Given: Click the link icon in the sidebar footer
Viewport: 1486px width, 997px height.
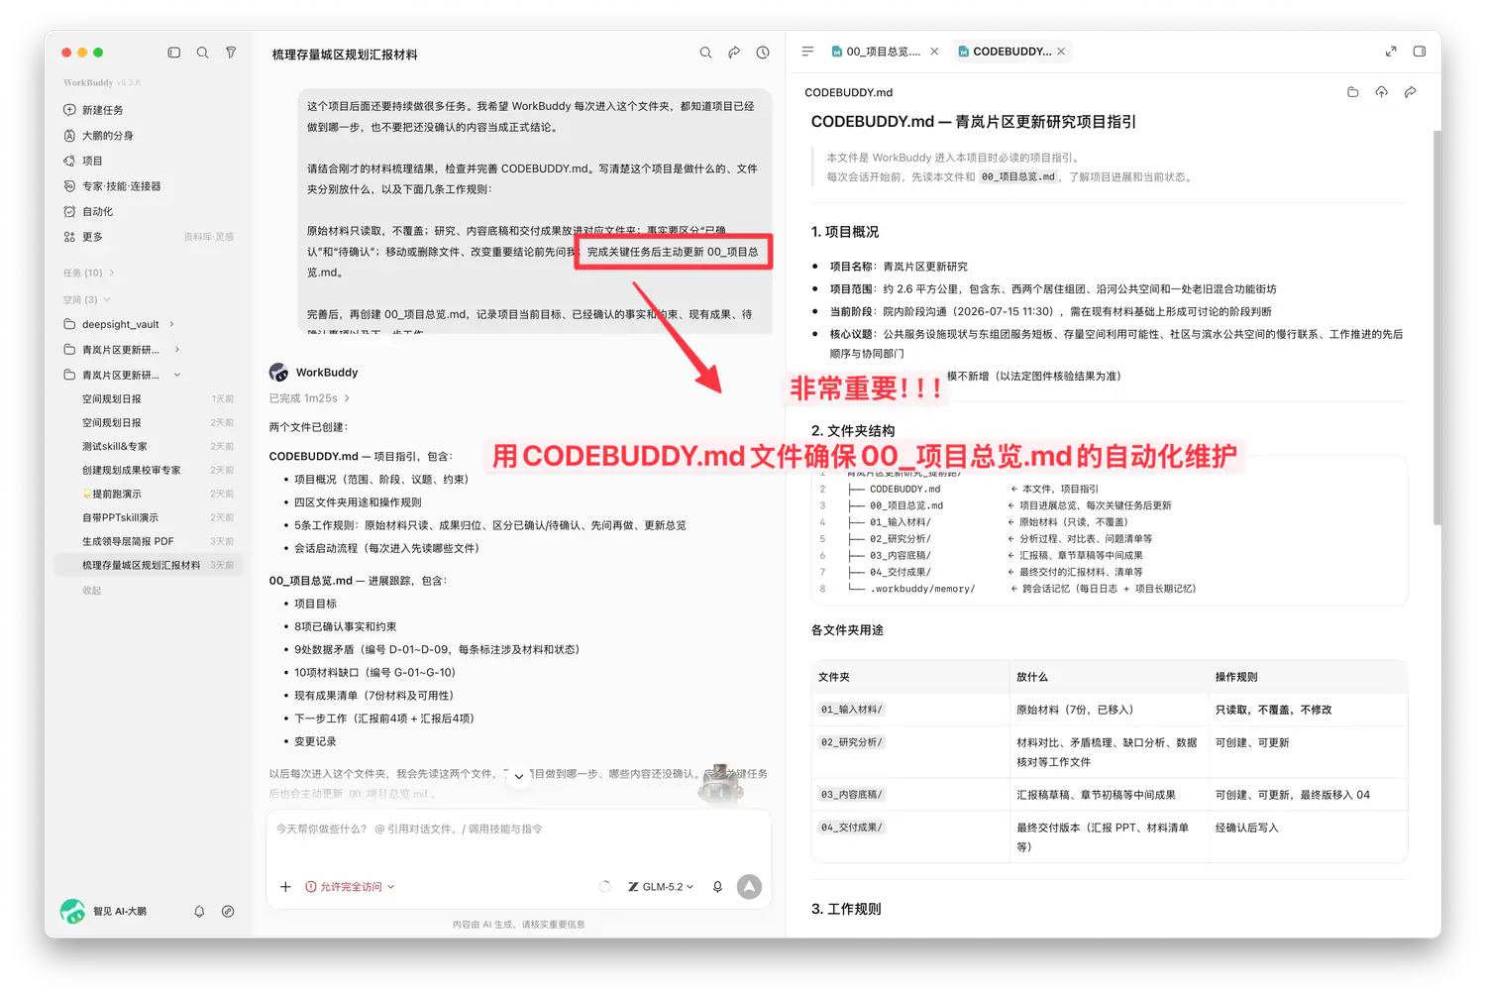Looking at the screenshot, I should click(228, 911).
